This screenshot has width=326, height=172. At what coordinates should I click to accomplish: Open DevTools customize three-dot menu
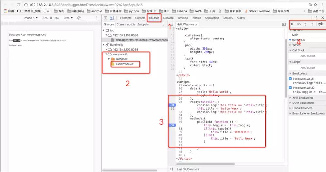click(x=316, y=18)
